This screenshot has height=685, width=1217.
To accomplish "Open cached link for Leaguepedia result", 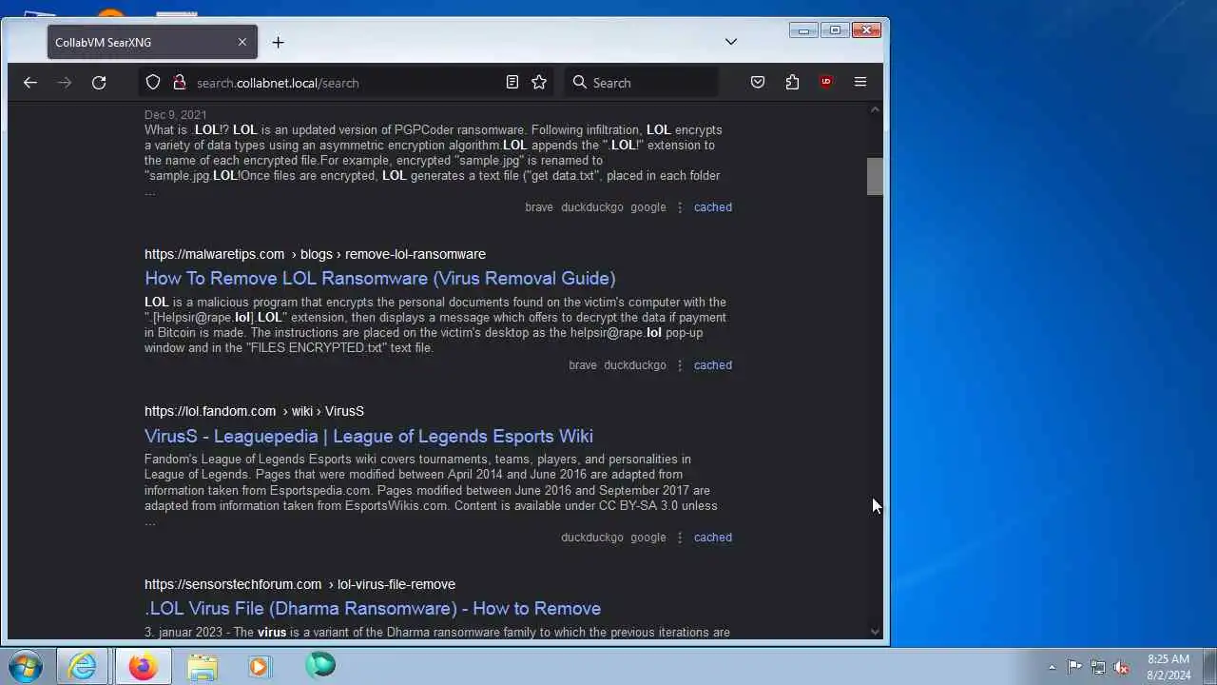I will coord(713,538).
